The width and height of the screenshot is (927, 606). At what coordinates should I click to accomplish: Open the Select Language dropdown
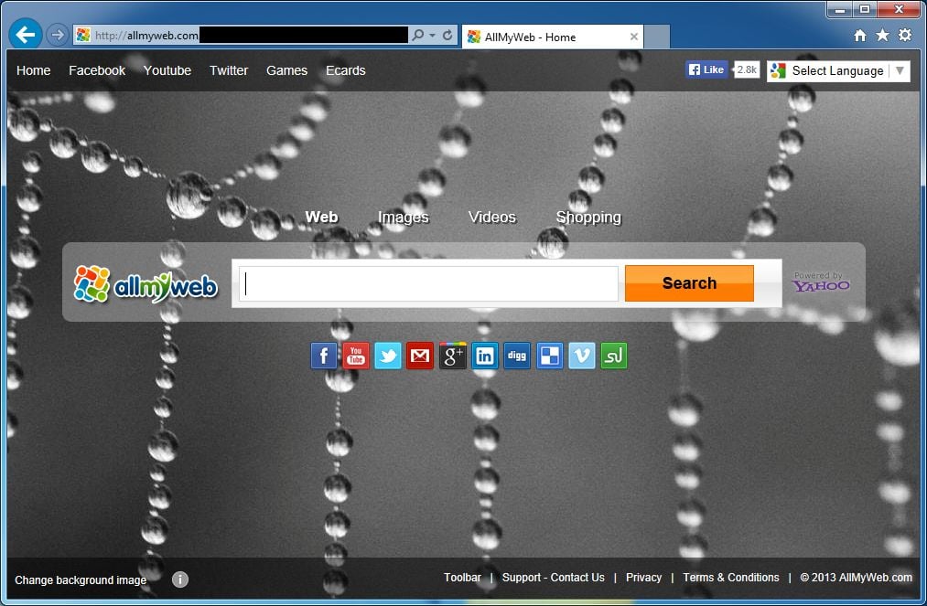pyautogui.click(x=838, y=71)
